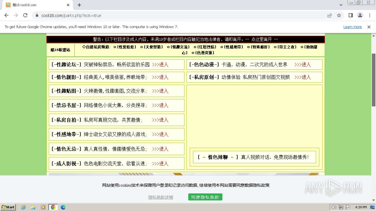Open the Windows Start menu
Screen dimensions: 376x211
point(8,207)
